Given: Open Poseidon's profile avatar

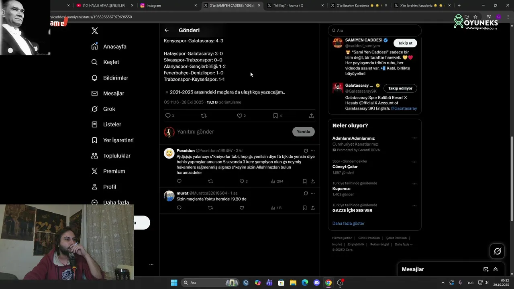Looking at the screenshot, I should pyautogui.click(x=169, y=153).
